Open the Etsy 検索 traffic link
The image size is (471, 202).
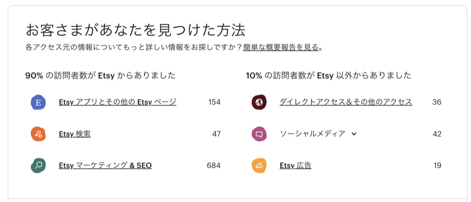(75, 134)
